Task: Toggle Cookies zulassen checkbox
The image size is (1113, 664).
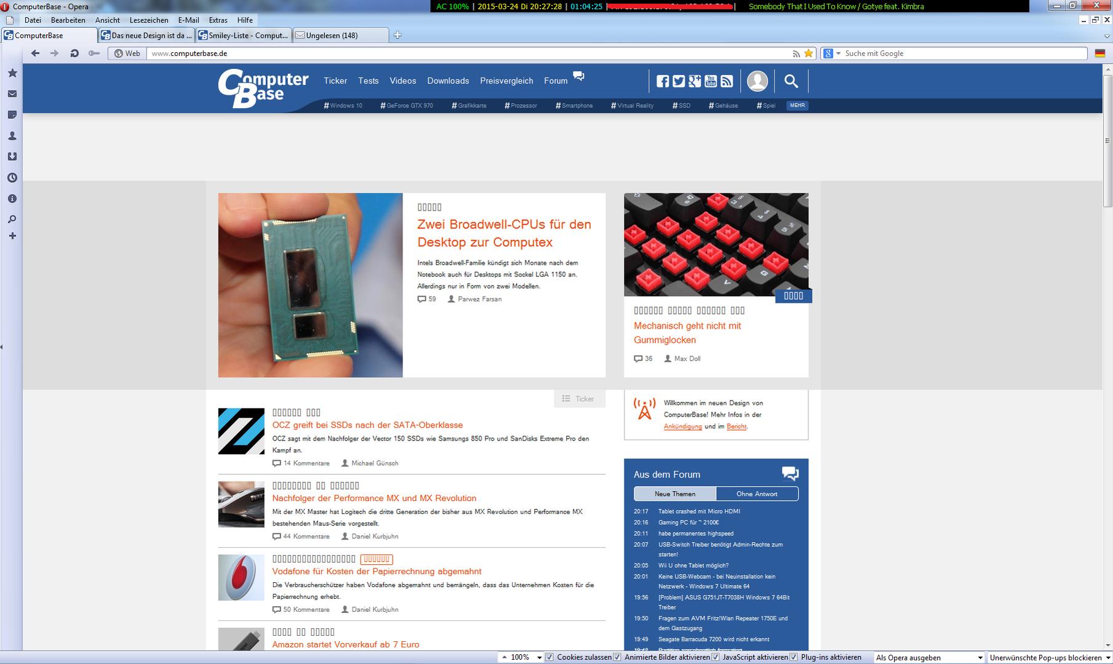Action: click(549, 657)
